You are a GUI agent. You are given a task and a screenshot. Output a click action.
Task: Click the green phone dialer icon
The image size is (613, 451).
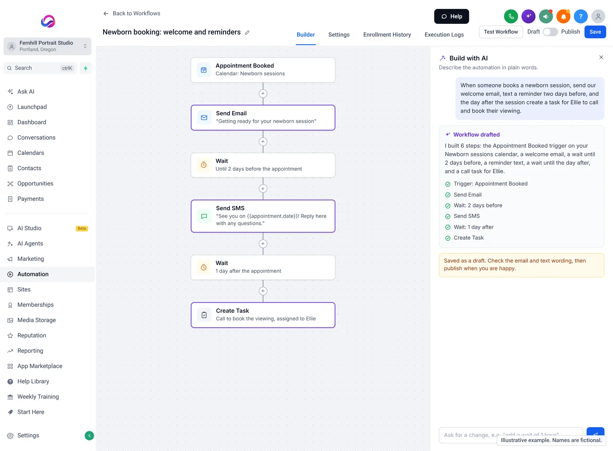point(511,17)
